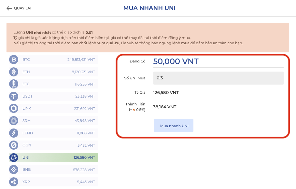The height and width of the screenshot is (189, 296).
Task: Click the Mua nhanh UNI button
Action: coord(174,126)
